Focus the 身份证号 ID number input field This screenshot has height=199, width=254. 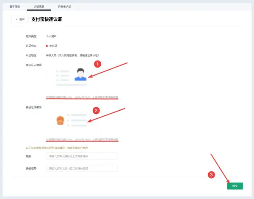82,169
